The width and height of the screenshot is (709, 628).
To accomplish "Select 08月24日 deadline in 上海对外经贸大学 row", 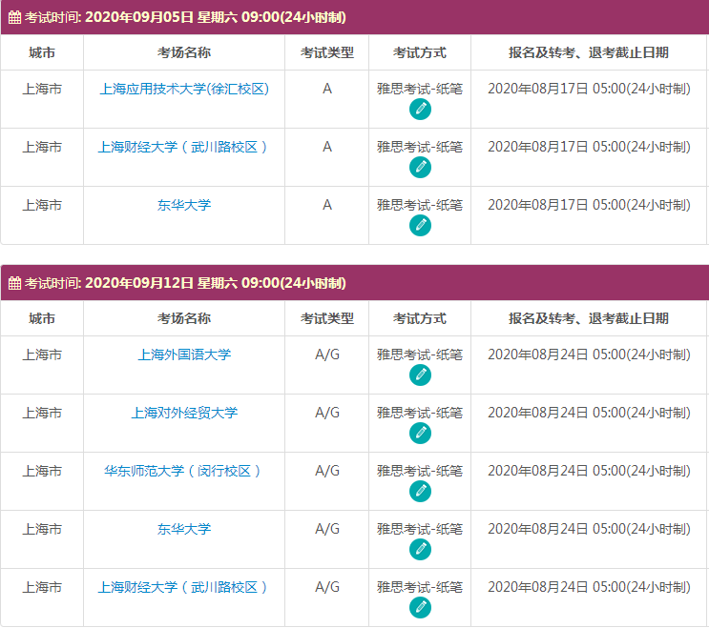I will click(x=589, y=413).
